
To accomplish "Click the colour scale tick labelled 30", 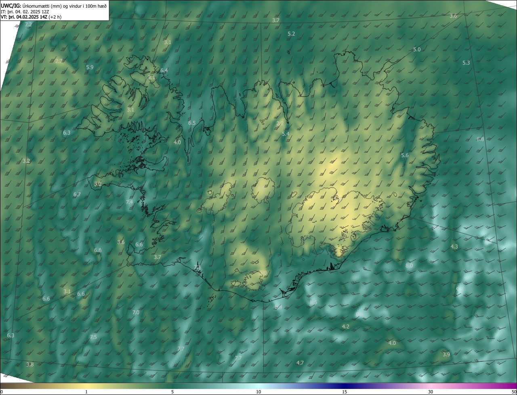I will tap(431, 392).
